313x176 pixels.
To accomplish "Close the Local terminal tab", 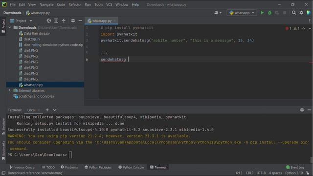I will coord(39,110).
